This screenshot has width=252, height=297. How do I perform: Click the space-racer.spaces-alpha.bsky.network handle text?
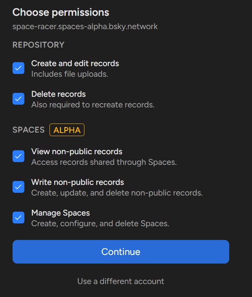[x=85, y=26]
